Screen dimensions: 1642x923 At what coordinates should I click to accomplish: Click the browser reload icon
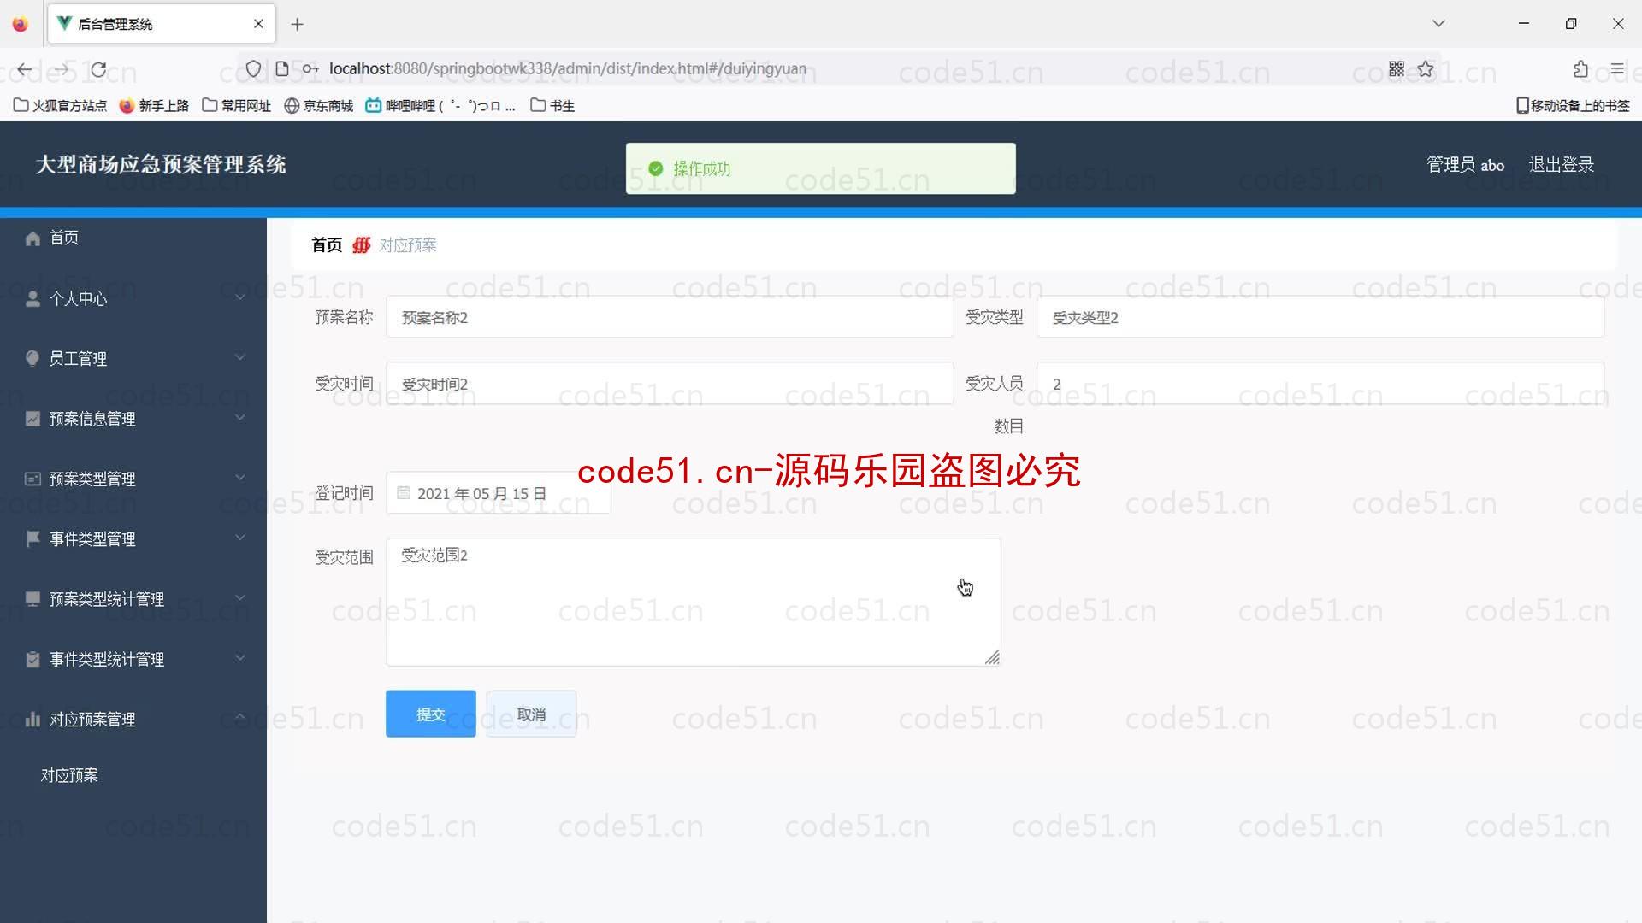pos(98,69)
